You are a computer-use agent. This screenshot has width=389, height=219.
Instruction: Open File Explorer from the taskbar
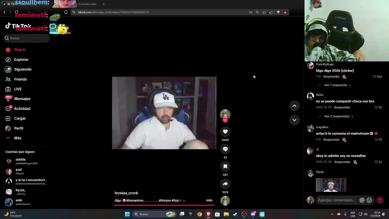coord(226,214)
